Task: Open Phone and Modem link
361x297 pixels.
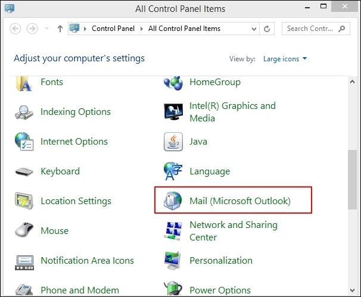Action: coord(80,290)
